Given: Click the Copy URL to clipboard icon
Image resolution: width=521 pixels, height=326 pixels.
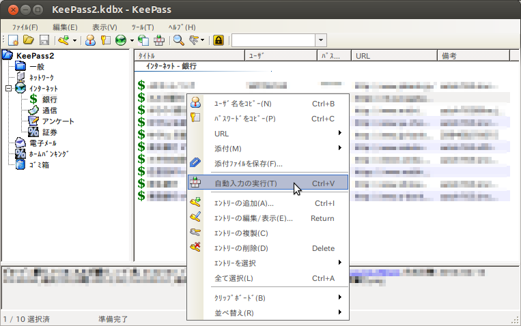Looking at the screenshot, I should point(143,40).
